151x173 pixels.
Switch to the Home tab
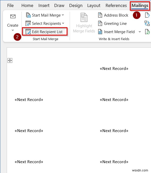(27, 5)
